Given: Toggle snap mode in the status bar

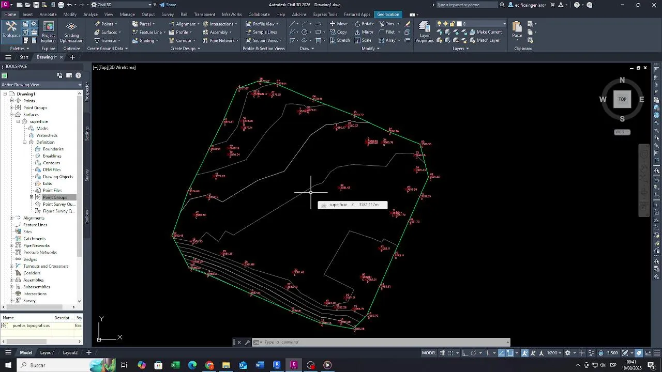Looking at the screenshot, I should click(x=450, y=353).
